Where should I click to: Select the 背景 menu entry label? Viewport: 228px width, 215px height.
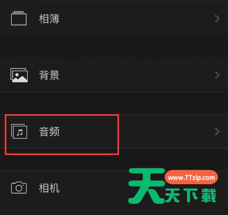tap(49, 75)
